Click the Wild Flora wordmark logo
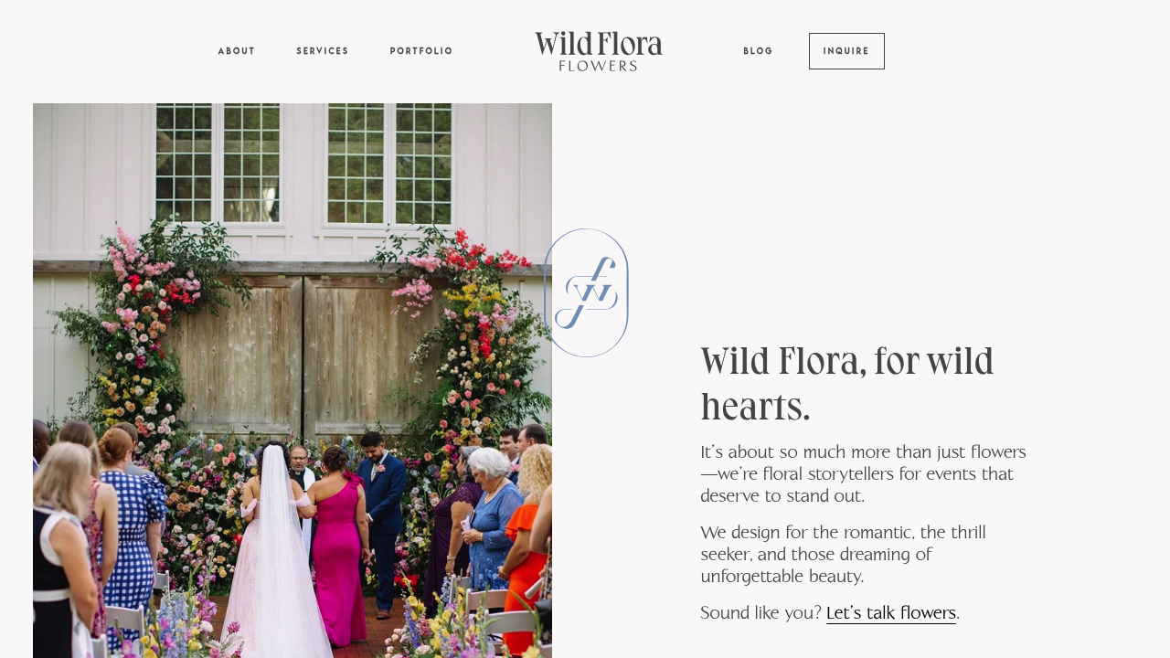Viewport: 1170px width, 658px height. pos(599,45)
